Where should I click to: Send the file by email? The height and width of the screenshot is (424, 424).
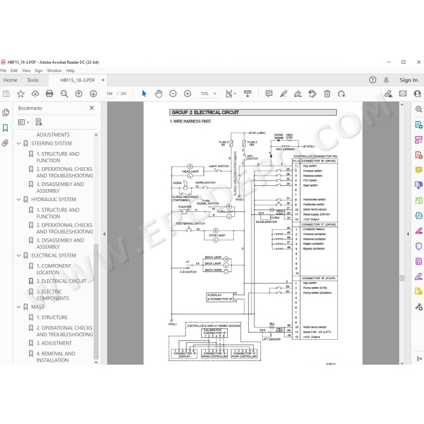click(x=403, y=94)
